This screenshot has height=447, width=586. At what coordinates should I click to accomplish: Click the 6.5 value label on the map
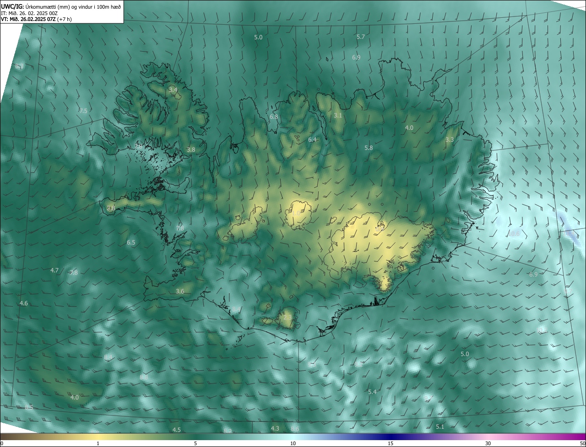tap(131, 243)
